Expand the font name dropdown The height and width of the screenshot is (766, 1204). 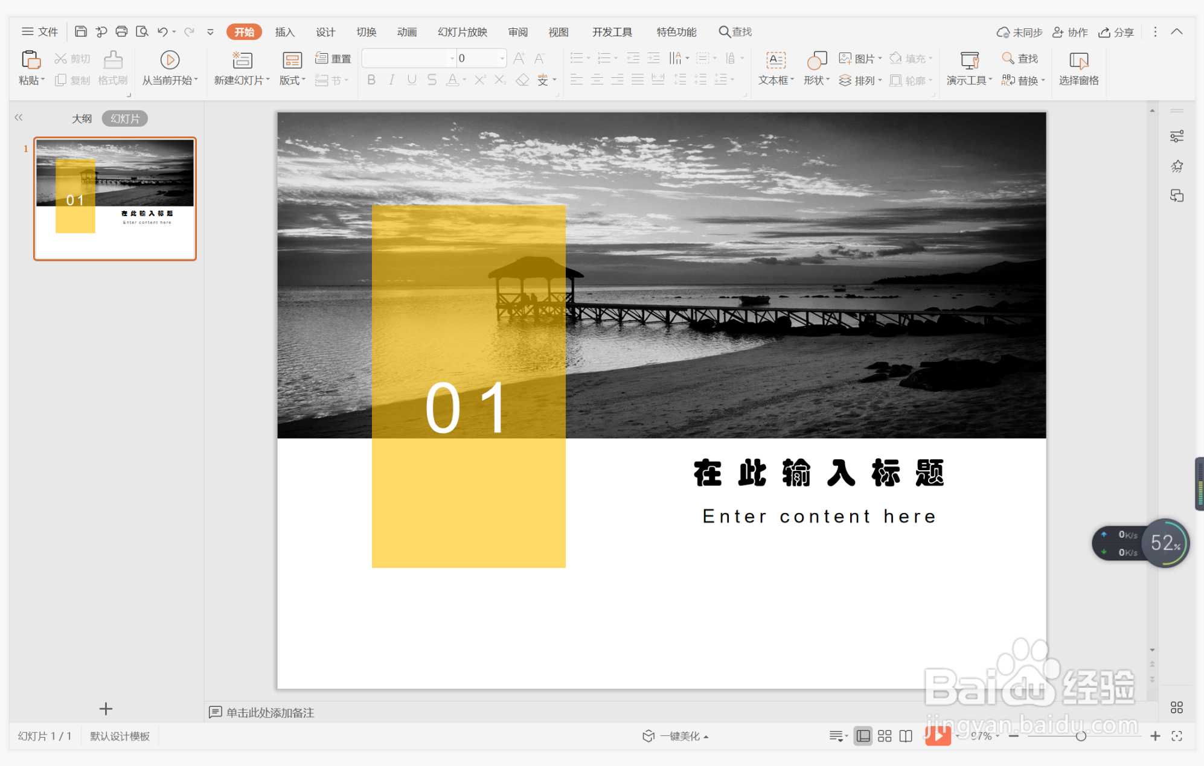pyautogui.click(x=452, y=59)
